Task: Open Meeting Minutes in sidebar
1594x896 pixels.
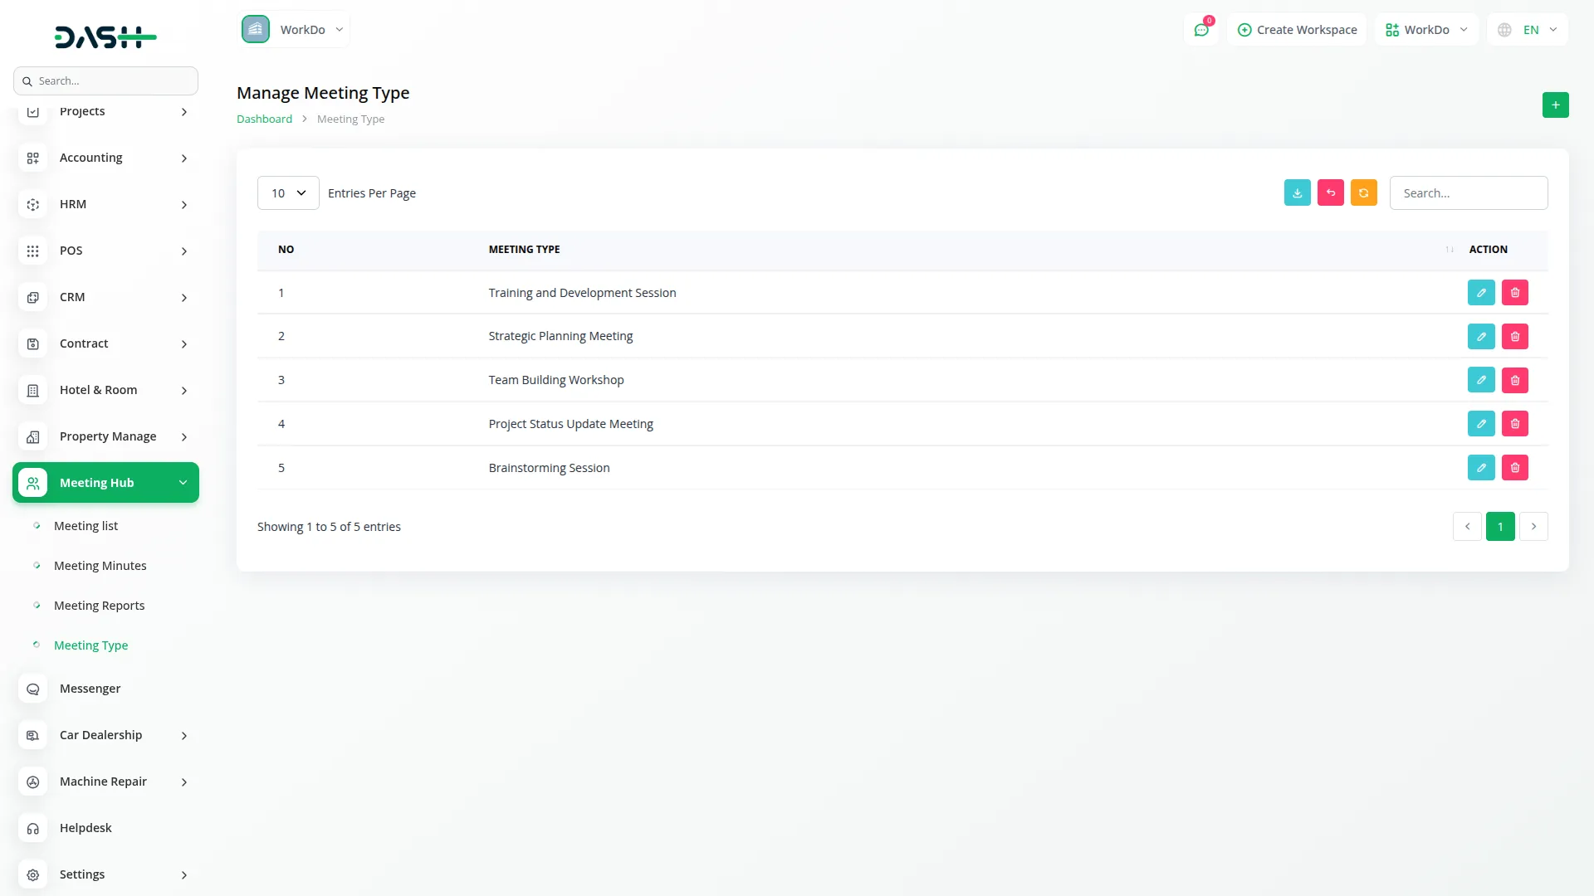Action: point(100,566)
